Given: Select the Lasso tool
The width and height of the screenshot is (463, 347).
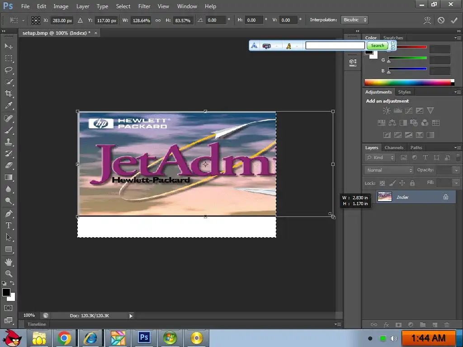Looking at the screenshot, I should (9, 70).
